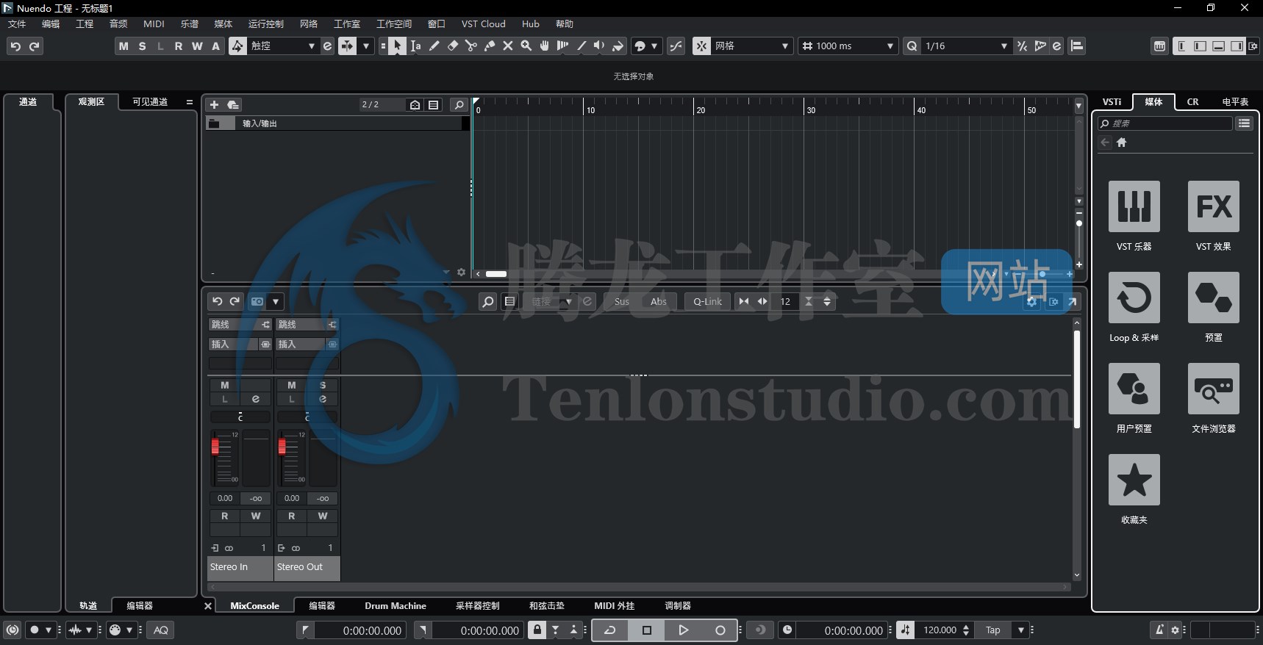Click the redo arrow in main toolbar
This screenshot has width=1263, height=645.
[34, 46]
